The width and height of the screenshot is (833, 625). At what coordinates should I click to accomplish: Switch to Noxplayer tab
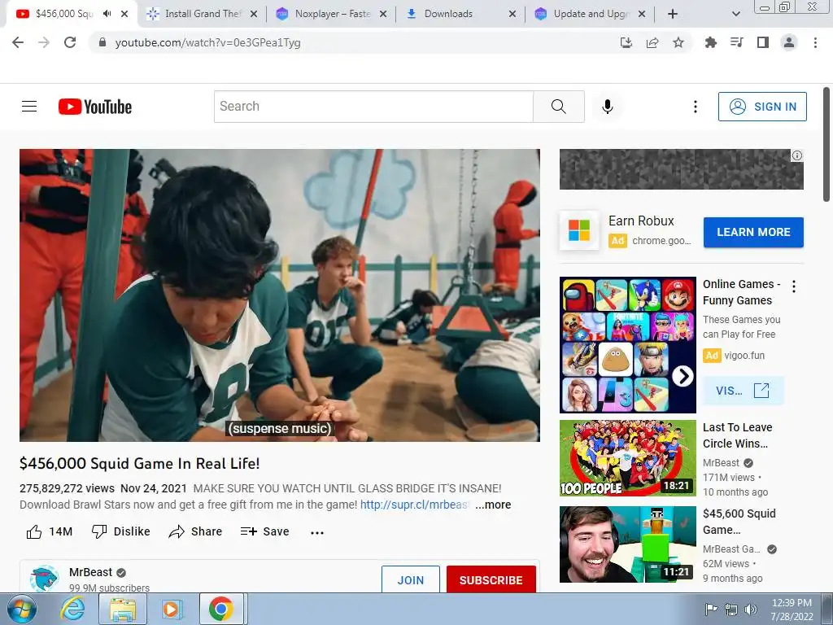(332, 14)
